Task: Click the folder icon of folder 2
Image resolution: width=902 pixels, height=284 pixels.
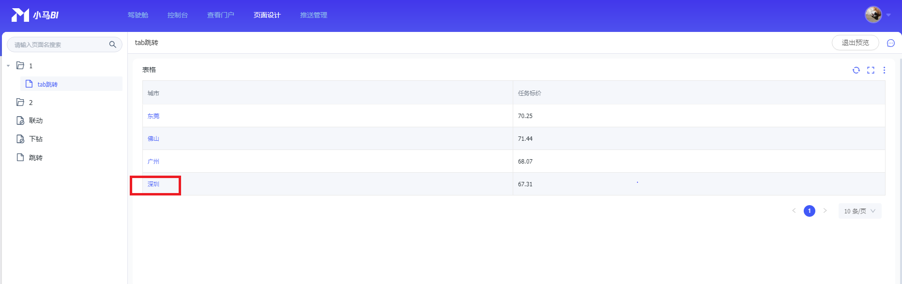Action: pyautogui.click(x=20, y=102)
